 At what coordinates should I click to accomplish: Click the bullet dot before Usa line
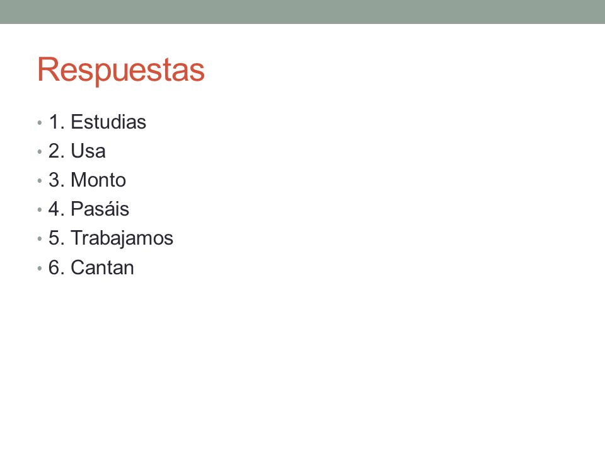click(x=39, y=152)
